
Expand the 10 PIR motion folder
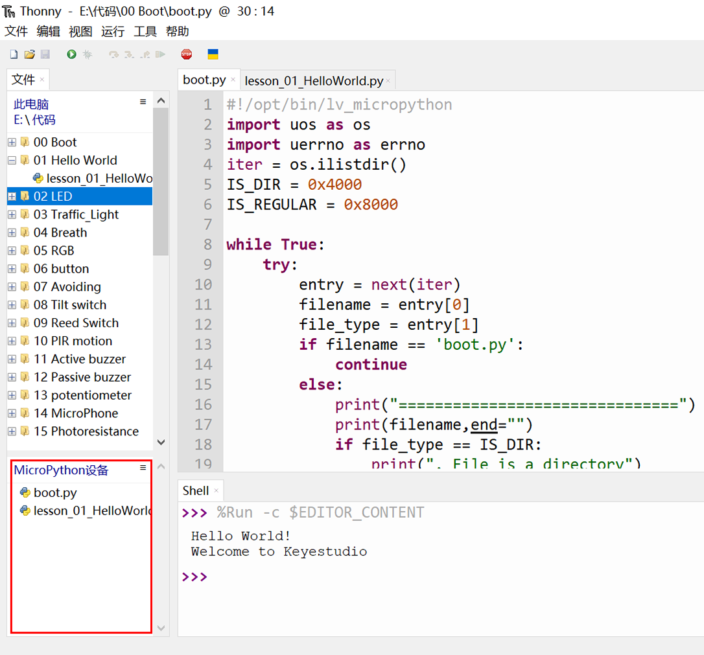(12, 341)
